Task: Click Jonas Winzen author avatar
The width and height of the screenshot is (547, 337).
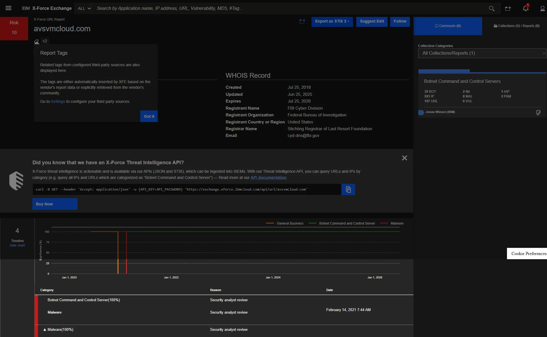Action: [x=421, y=112]
